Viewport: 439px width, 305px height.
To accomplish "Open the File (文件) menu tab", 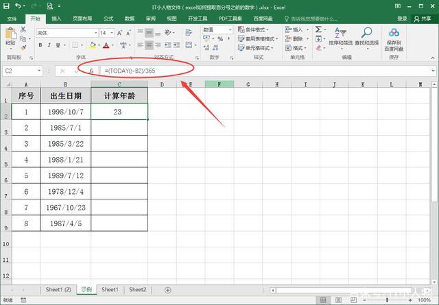I will (x=12, y=19).
